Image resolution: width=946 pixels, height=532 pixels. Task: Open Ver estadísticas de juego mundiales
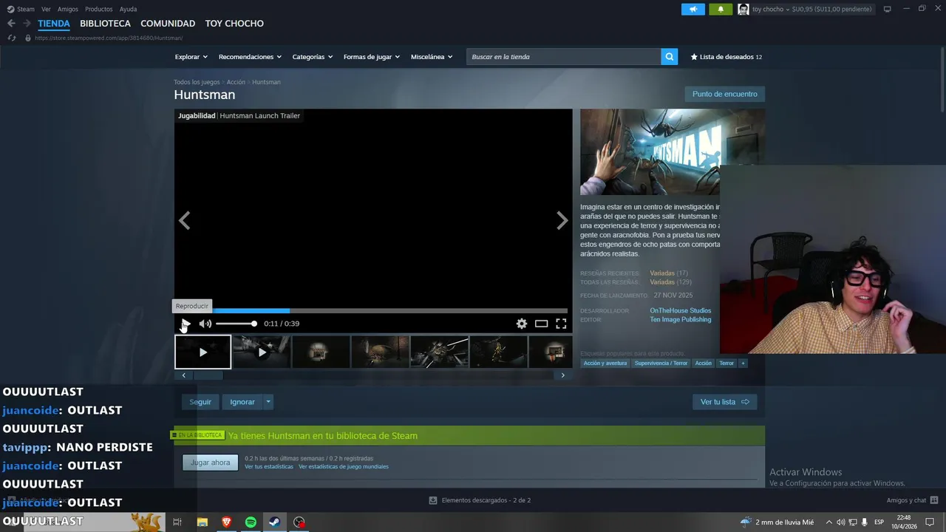pos(344,467)
